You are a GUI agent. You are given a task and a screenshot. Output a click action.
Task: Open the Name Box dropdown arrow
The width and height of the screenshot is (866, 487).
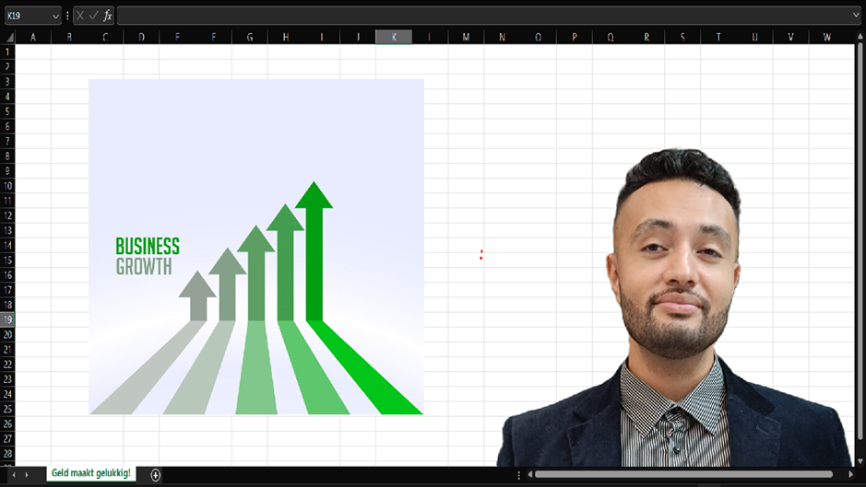point(55,16)
